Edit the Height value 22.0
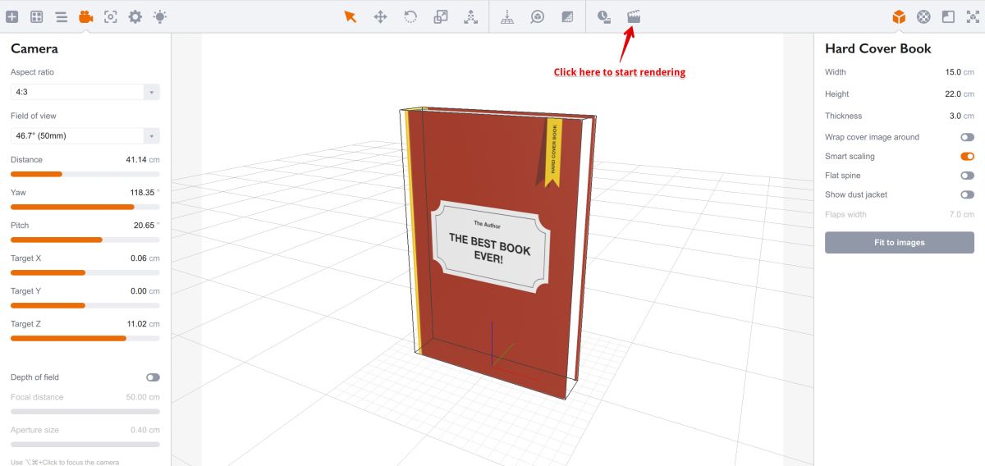The height and width of the screenshot is (466, 985). coord(953,94)
